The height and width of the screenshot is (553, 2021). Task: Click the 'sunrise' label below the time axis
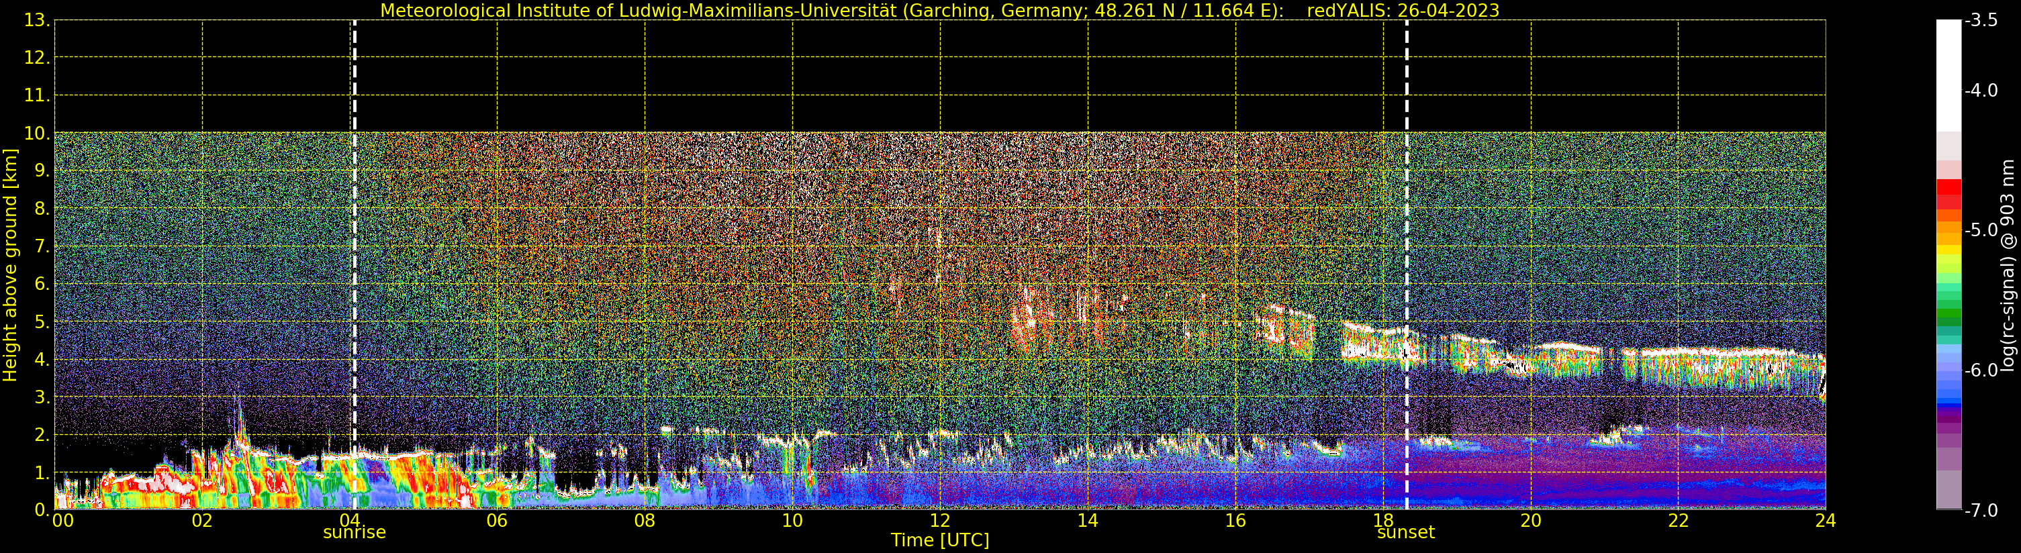click(x=355, y=533)
